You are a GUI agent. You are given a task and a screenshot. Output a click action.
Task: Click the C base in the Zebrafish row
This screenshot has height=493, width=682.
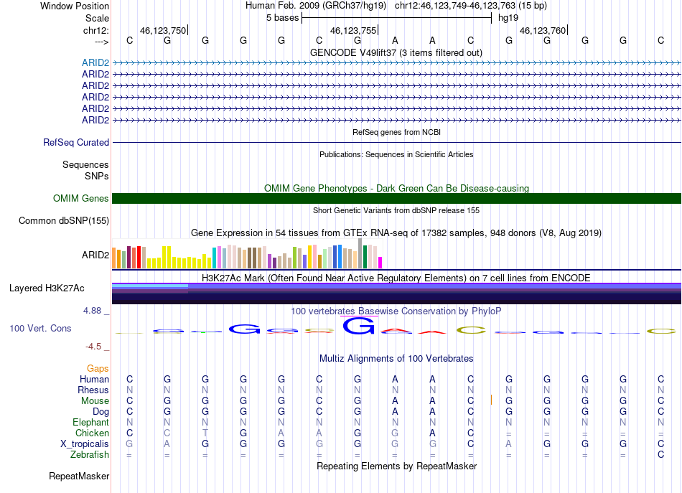point(660,454)
